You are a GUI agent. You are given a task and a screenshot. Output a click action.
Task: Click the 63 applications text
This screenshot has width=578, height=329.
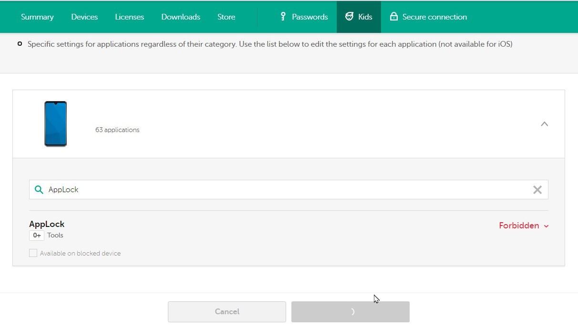coord(117,130)
